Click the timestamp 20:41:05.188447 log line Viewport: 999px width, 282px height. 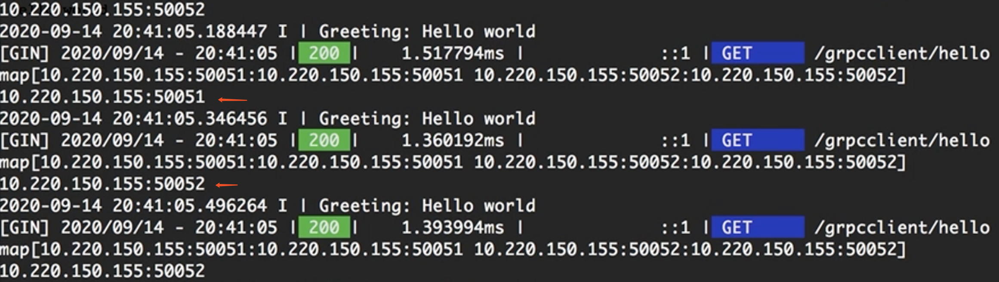(268, 31)
